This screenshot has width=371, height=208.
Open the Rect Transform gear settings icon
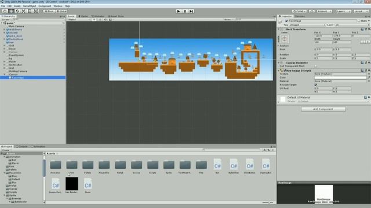point(369,29)
